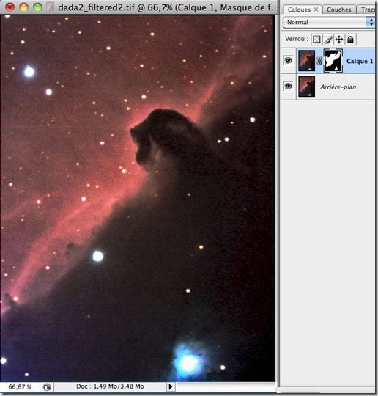
Task: Select the Calque 1 layer mask thumbnail
Action: tap(333, 61)
